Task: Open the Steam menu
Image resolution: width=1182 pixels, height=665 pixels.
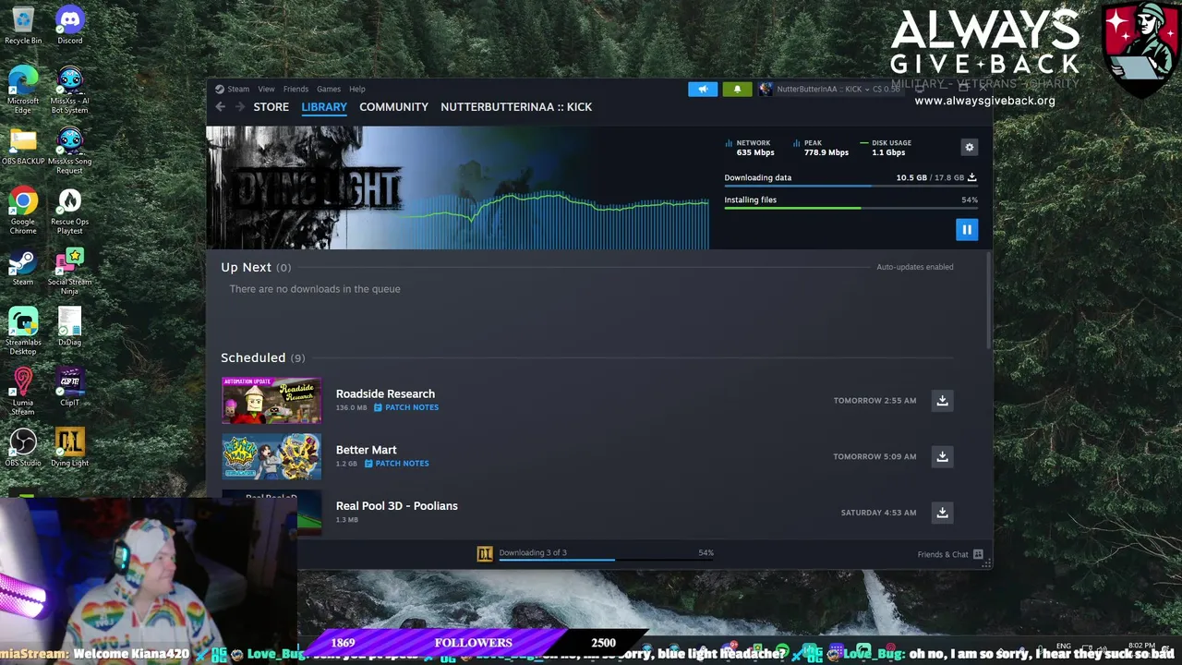Action: pyautogui.click(x=233, y=89)
